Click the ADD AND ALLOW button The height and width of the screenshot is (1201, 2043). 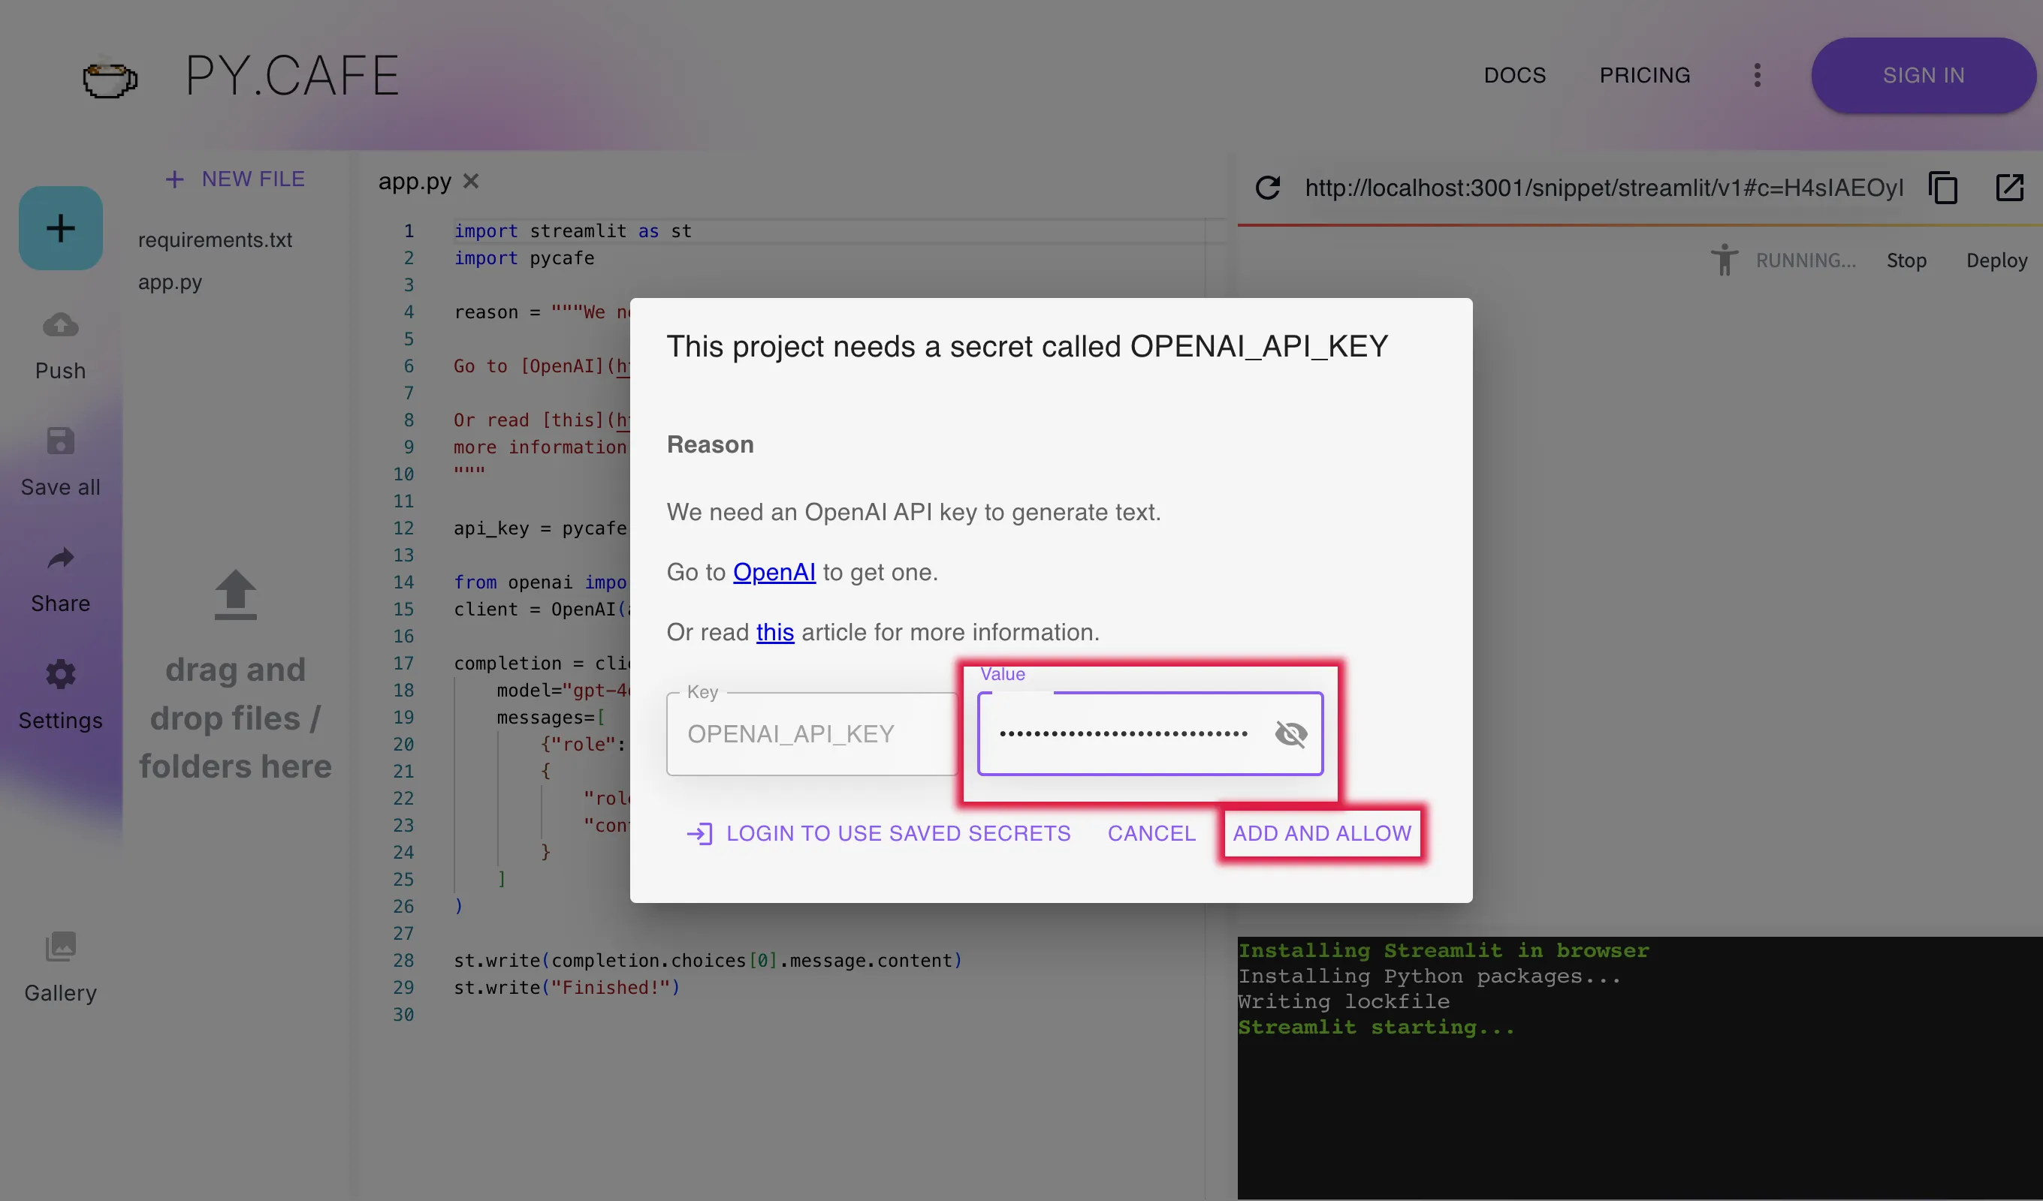(1321, 833)
